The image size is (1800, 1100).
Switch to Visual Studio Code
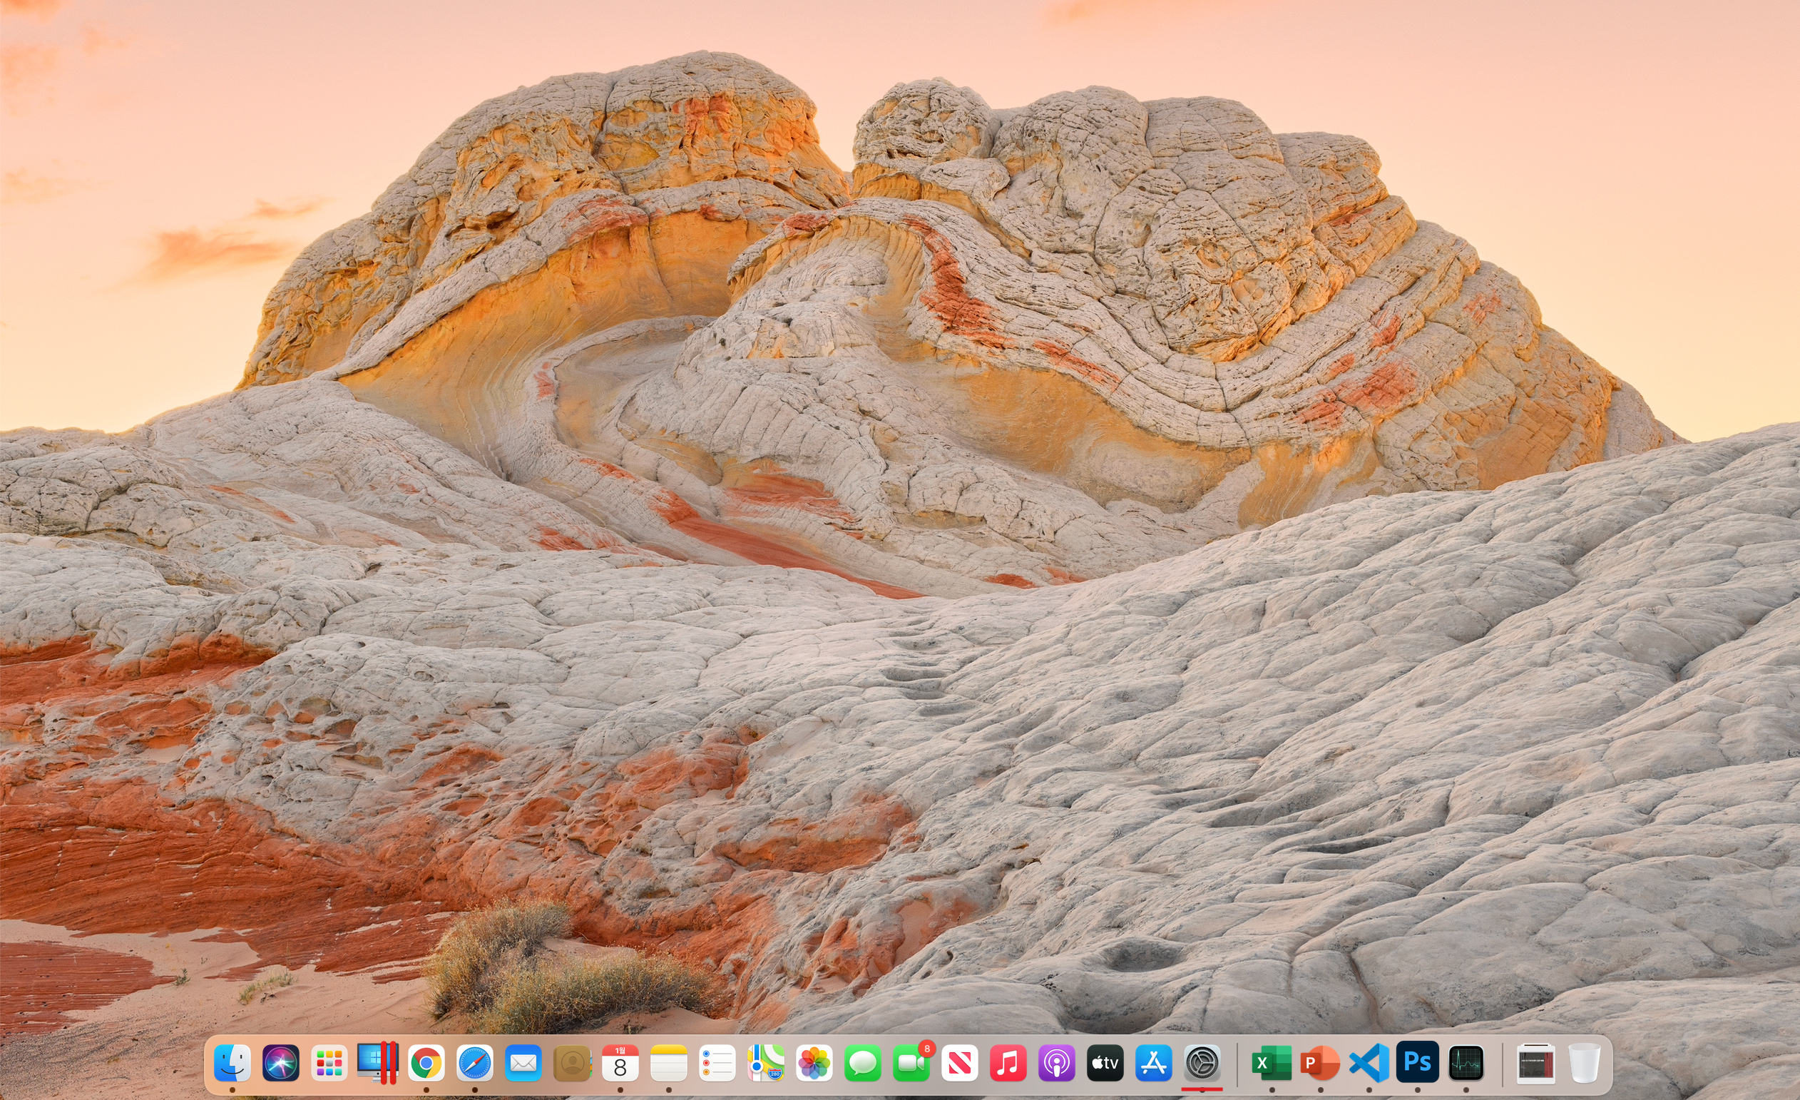(x=1369, y=1063)
